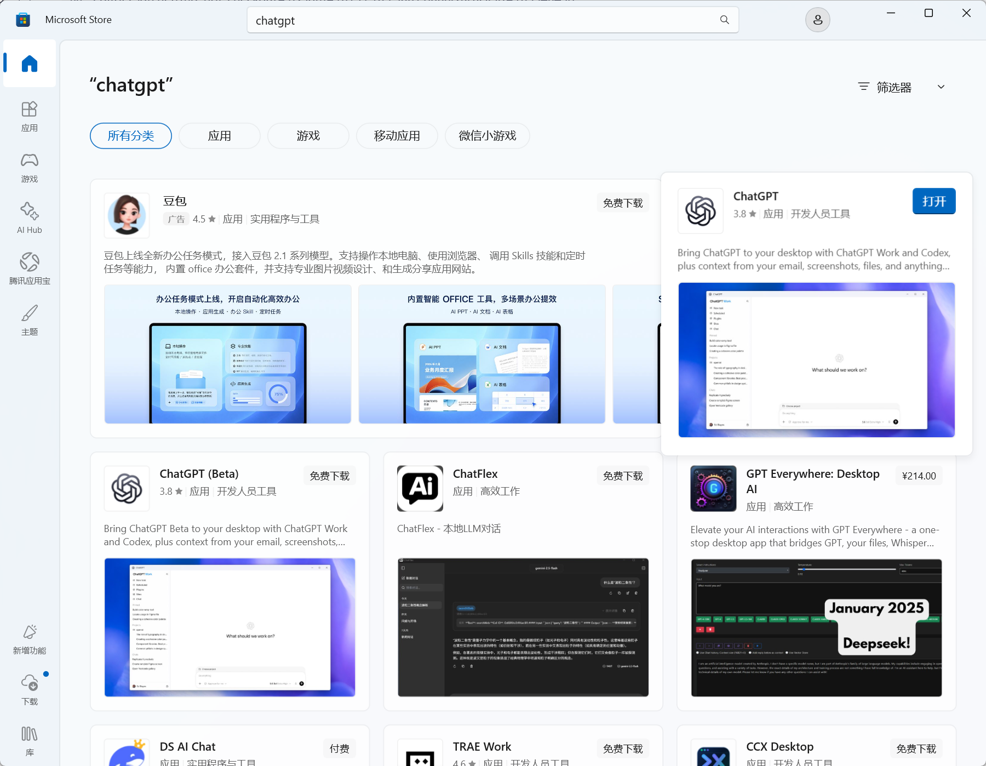The image size is (986, 766).
Task: Open the 库 (Library) sidebar section
Action: click(x=30, y=741)
